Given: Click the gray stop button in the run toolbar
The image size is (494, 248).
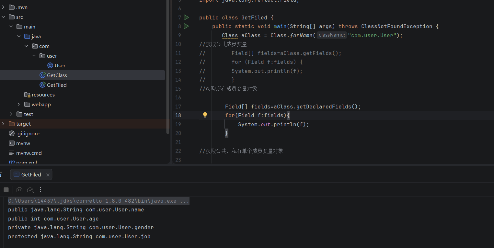Looking at the screenshot, I should [x=6, y=190].
